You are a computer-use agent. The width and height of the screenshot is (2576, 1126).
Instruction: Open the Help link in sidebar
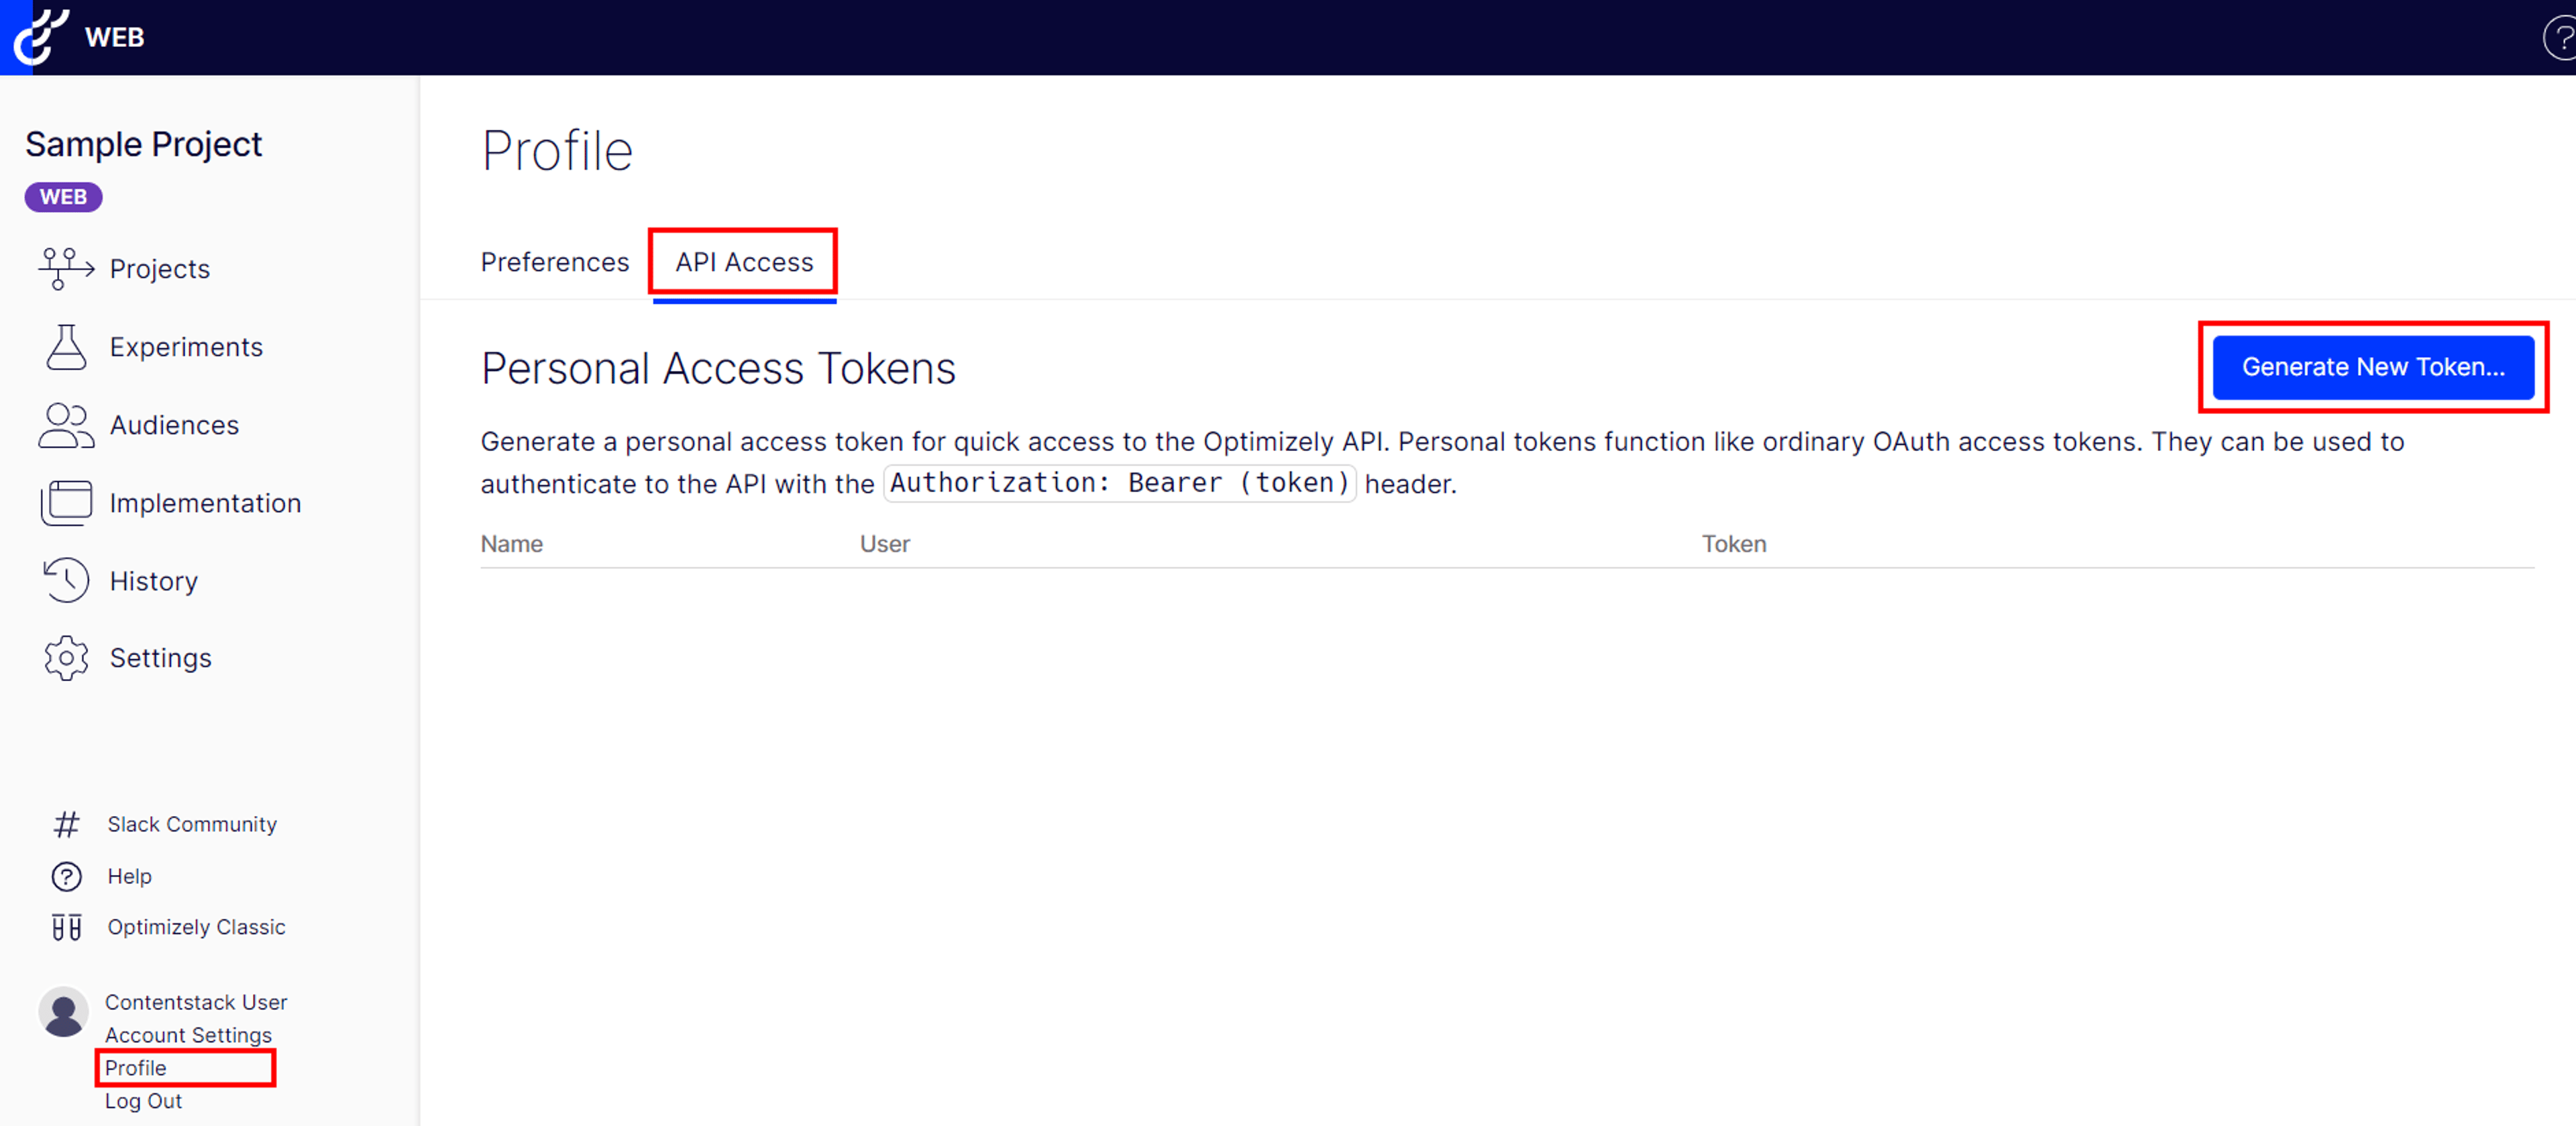click(129, 876)
